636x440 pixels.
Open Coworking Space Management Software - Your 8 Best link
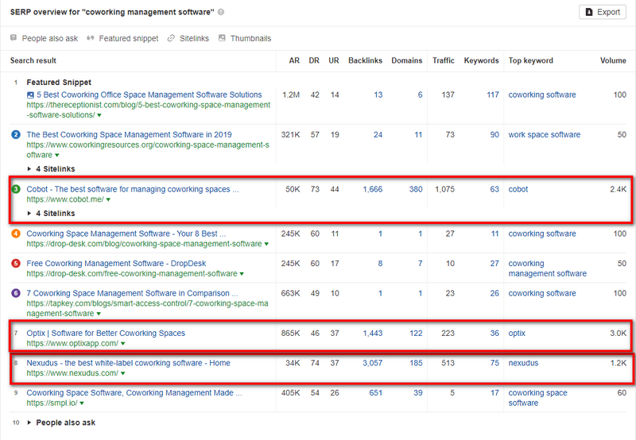click(x=126, y=234)
